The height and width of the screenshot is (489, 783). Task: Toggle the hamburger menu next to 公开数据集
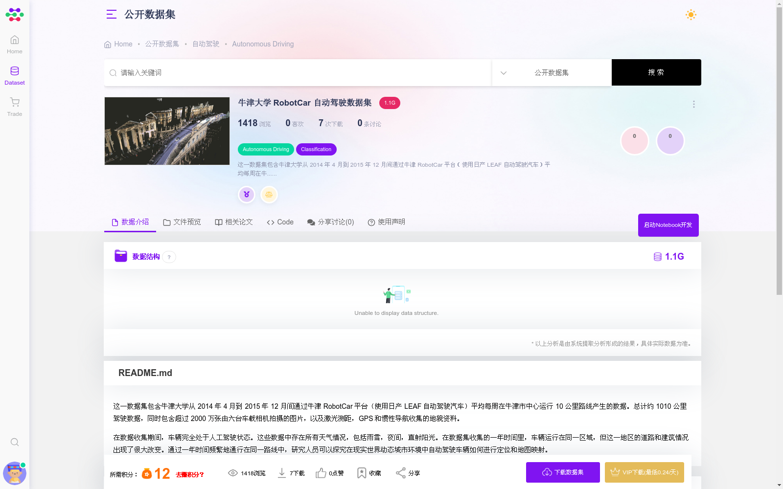112,15
